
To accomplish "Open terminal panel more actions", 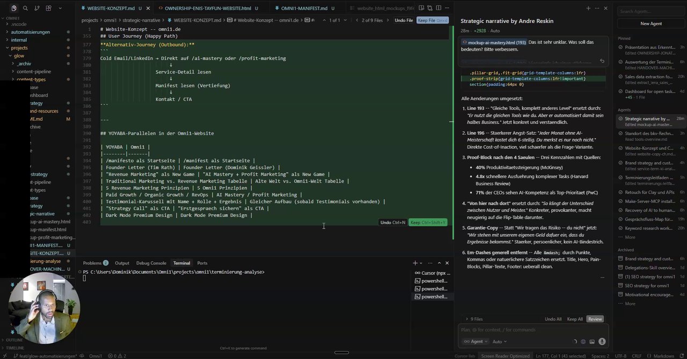I will (430, 263).
